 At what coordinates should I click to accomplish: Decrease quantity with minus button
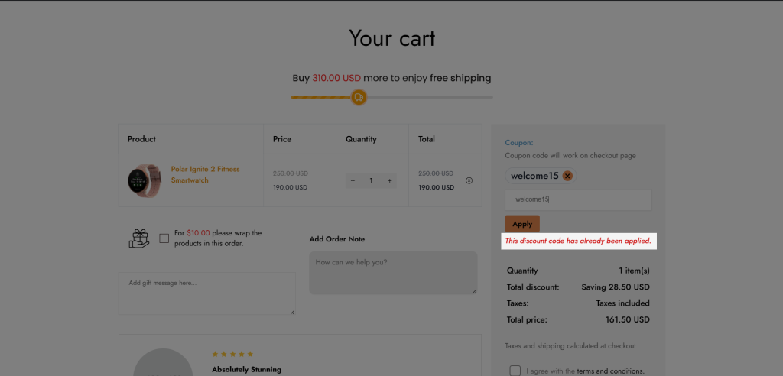[353, 181]
